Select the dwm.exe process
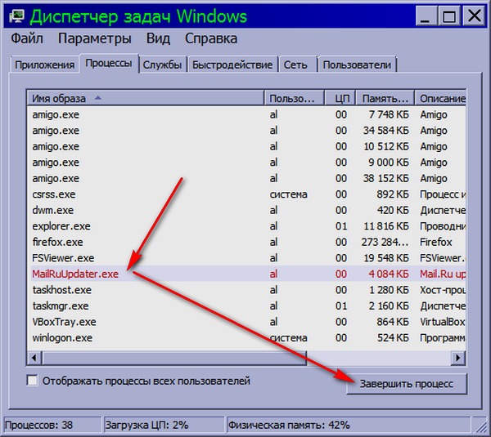 click(246, 211)
